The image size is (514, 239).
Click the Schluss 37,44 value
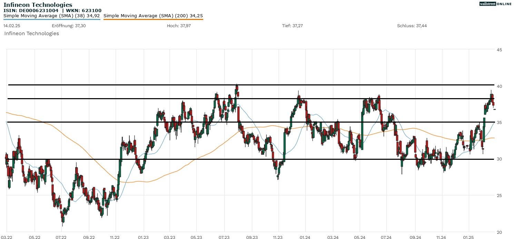click(x=412, y=26)
